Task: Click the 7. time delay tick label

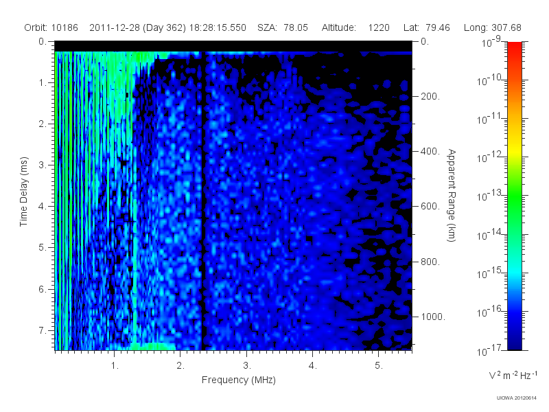Action: click(x=43, y=330)
